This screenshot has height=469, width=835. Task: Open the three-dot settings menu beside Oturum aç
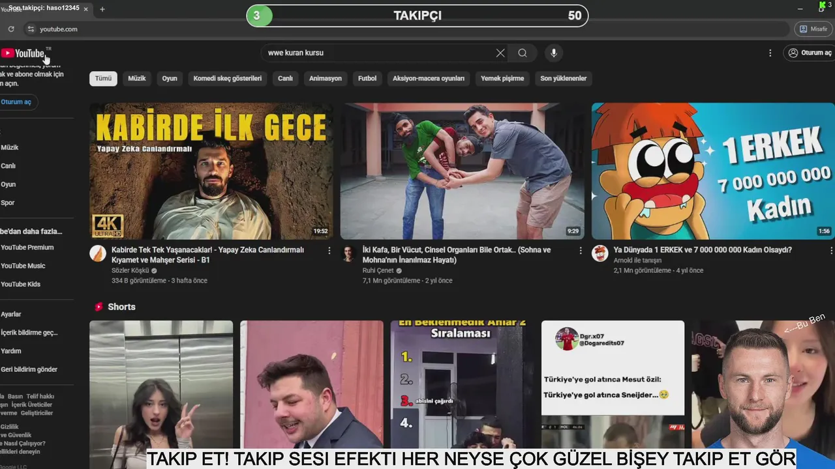770,53
